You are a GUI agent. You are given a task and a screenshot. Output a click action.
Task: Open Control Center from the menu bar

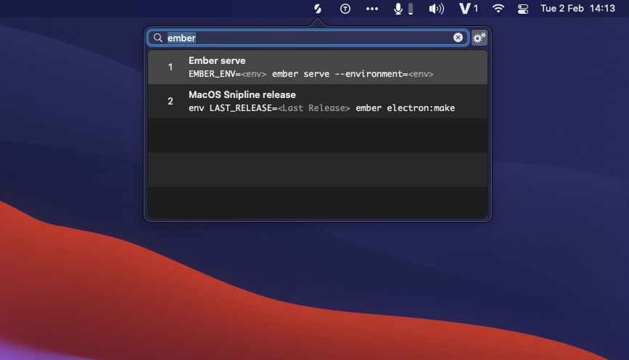[x=522, y=9]
